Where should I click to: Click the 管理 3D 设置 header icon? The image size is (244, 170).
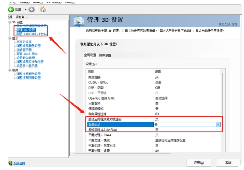pyautogui.click(x=79, y=21)
